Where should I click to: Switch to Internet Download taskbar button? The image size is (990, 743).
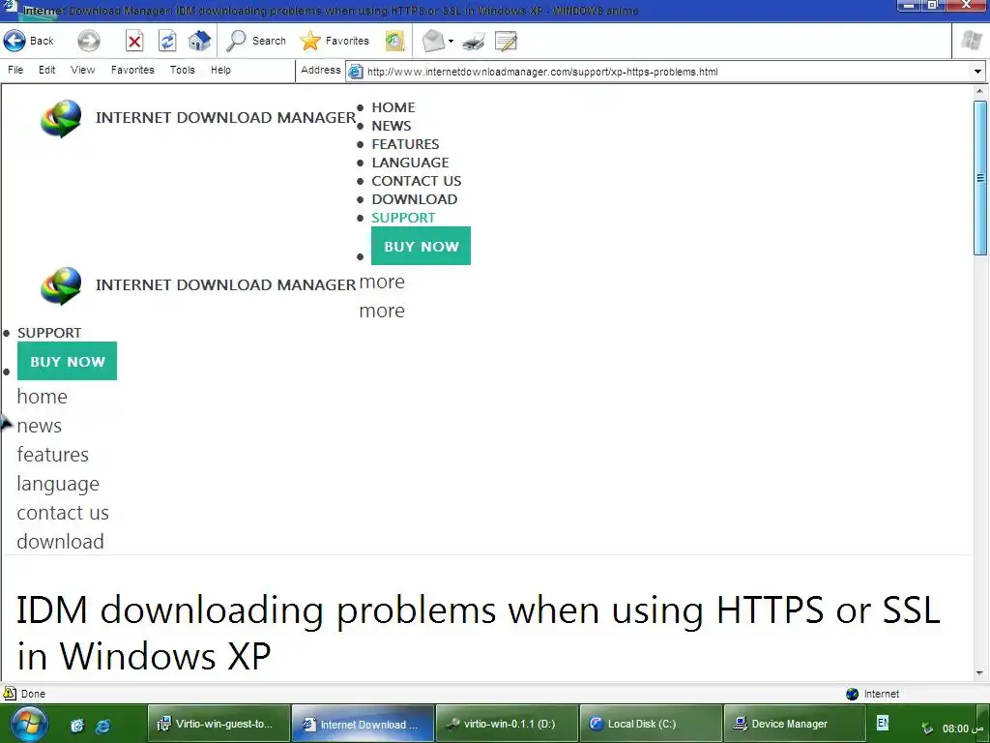pyautogui.click(x=363, y=724)
